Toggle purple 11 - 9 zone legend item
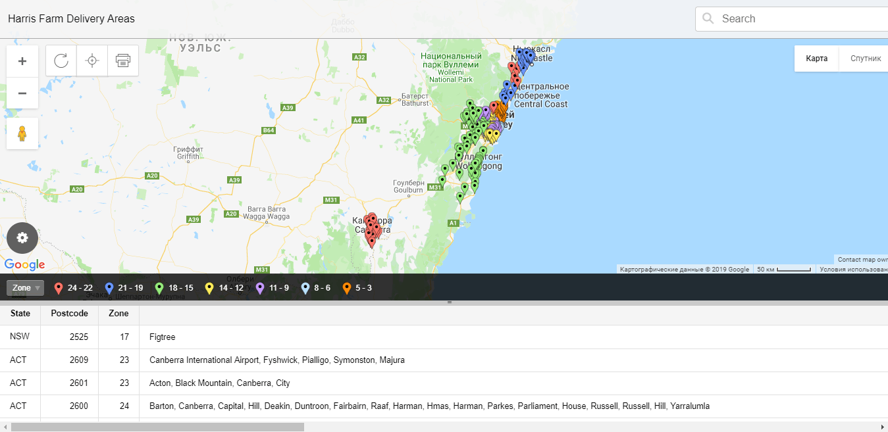 coord(273,288)
